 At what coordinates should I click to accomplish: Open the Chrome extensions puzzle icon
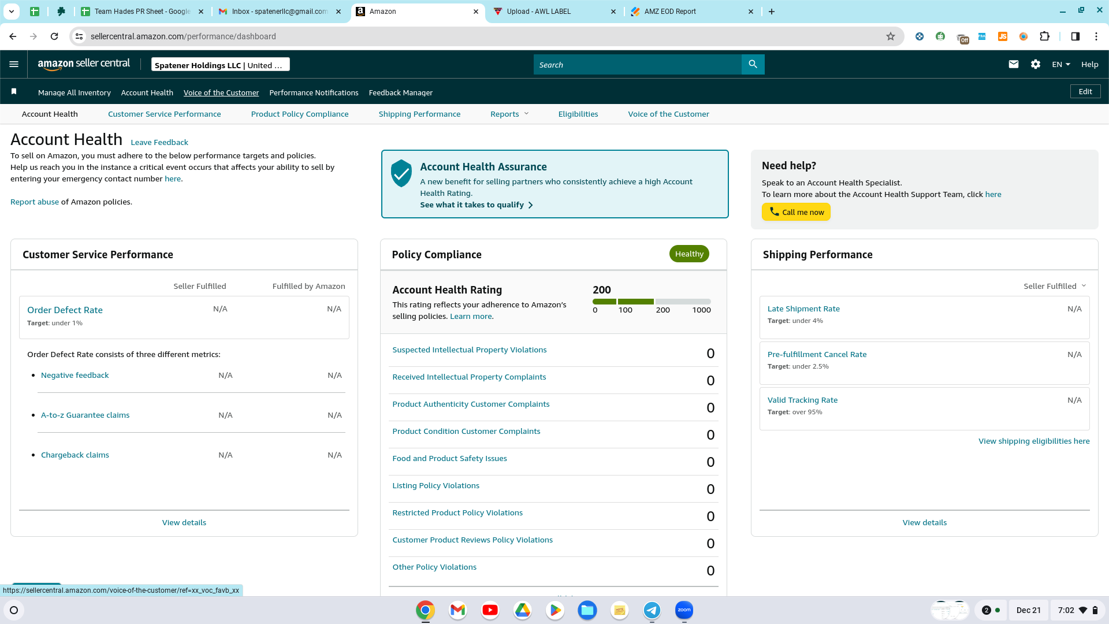[1044, 36]
